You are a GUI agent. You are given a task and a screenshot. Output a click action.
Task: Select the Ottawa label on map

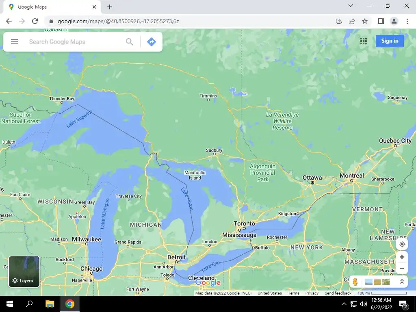(x=312, y=178)
